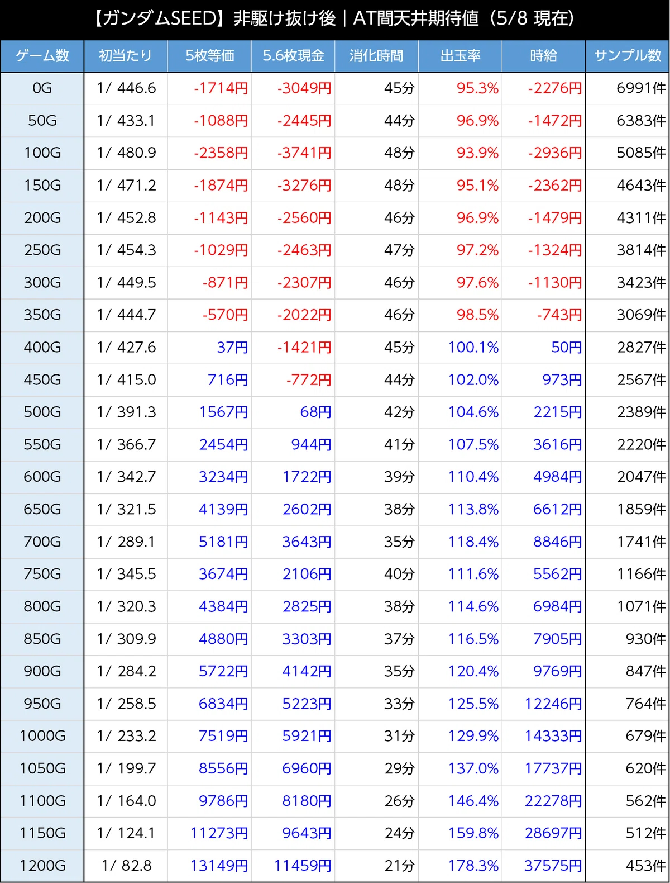The image size is (670, 883).
Task: Select the 750G row label
Action: coord(42,575)
